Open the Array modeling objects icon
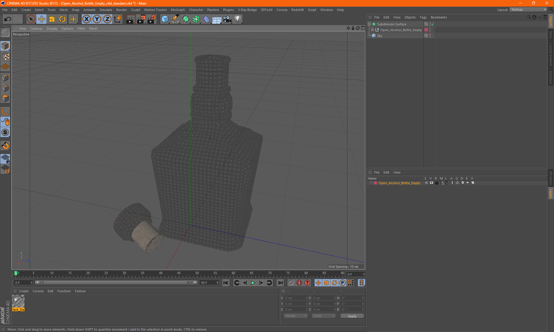The height and width of the screenshot is (332, 554). coord(196,19)
